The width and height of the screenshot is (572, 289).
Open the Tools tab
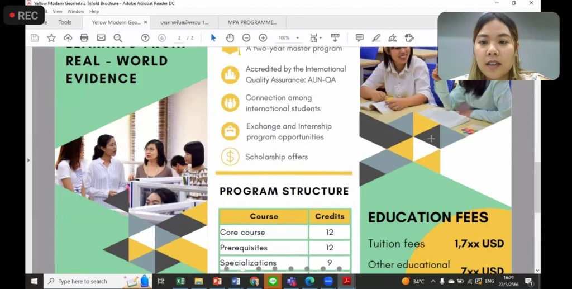click(x=65, y=22)
